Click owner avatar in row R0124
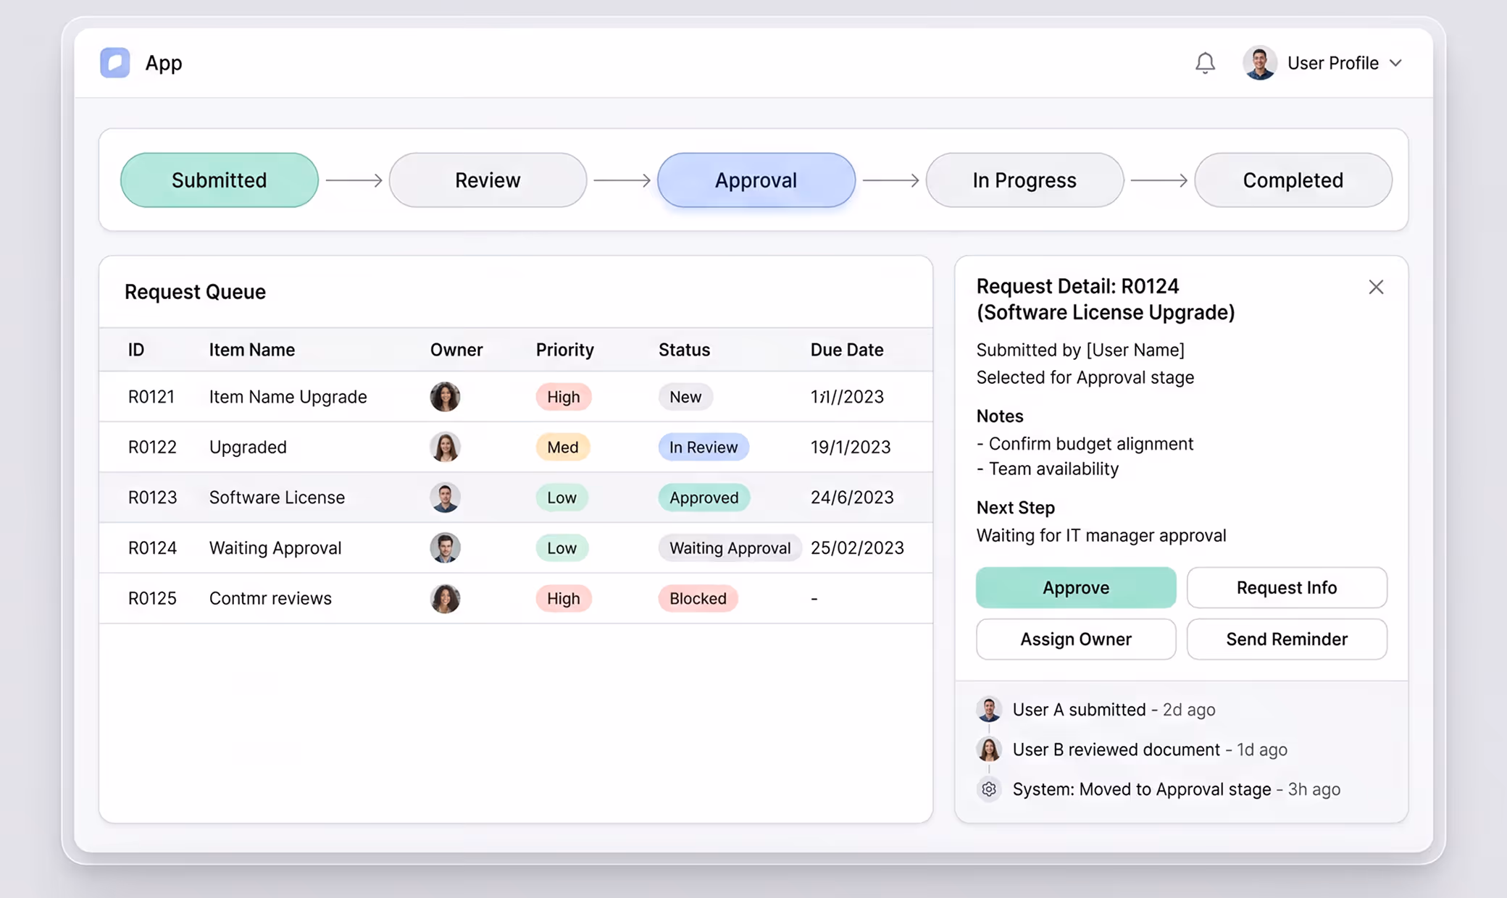 coord(445,547)
